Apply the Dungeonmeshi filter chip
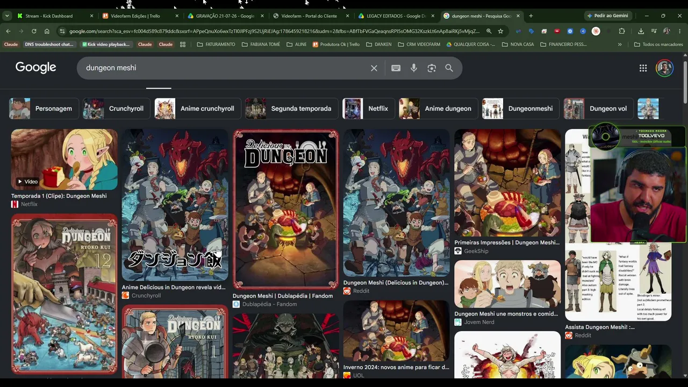This screenshot has height=387, width=688. 521,109
